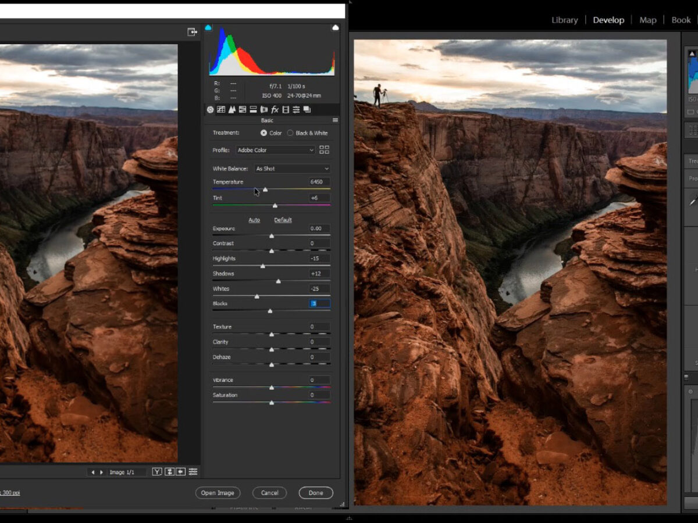Viewport: 698px width, 523px height.
Task: Select the Color treatment radio button
Action: tap(263, 133)
